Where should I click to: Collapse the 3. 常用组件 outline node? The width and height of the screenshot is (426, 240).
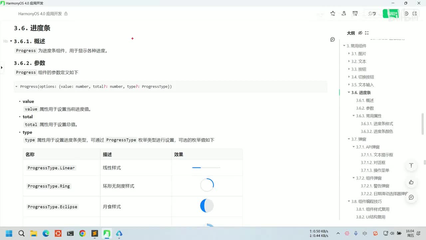pos(344,46)
